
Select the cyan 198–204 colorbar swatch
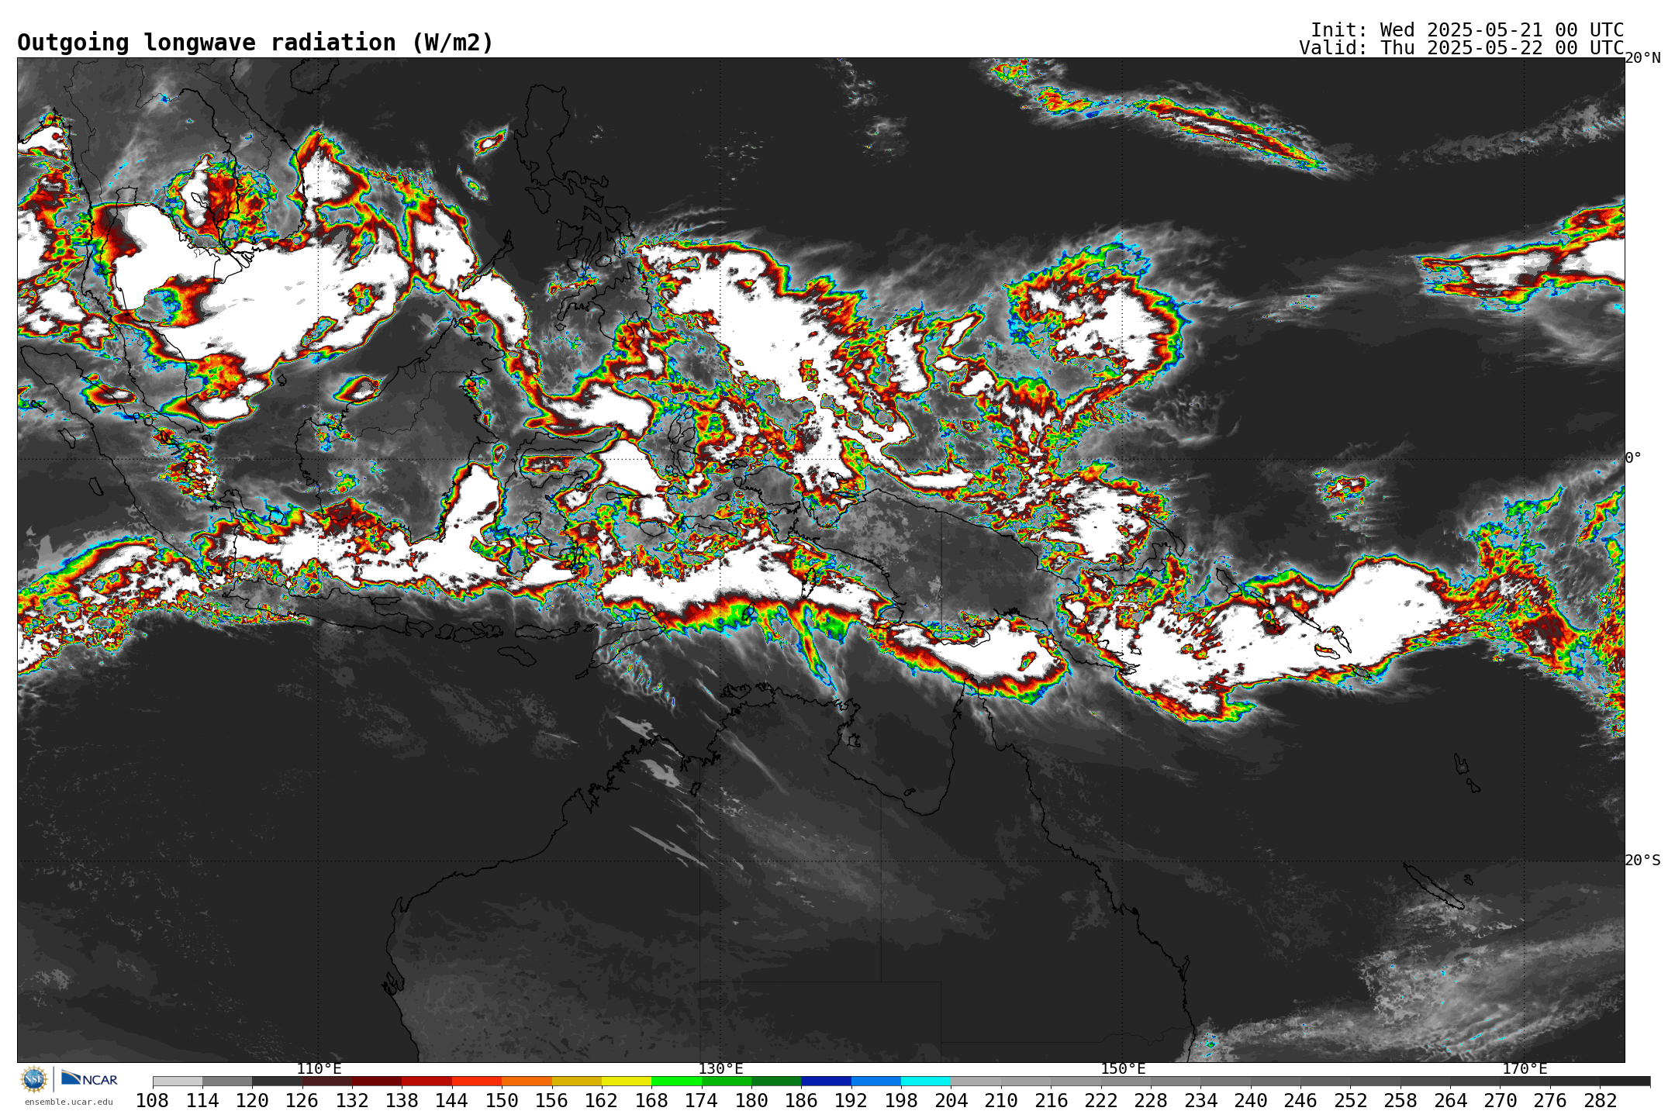click(925, 1082)
